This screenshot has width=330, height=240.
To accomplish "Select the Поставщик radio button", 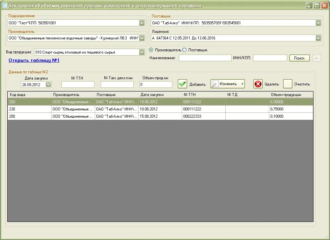I will point(184,50).
